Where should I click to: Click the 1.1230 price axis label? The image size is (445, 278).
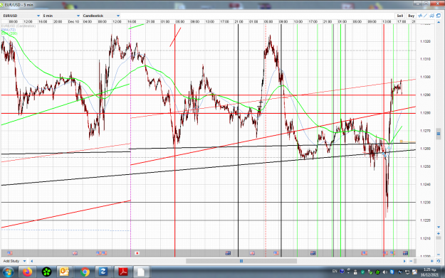(425, 203)
